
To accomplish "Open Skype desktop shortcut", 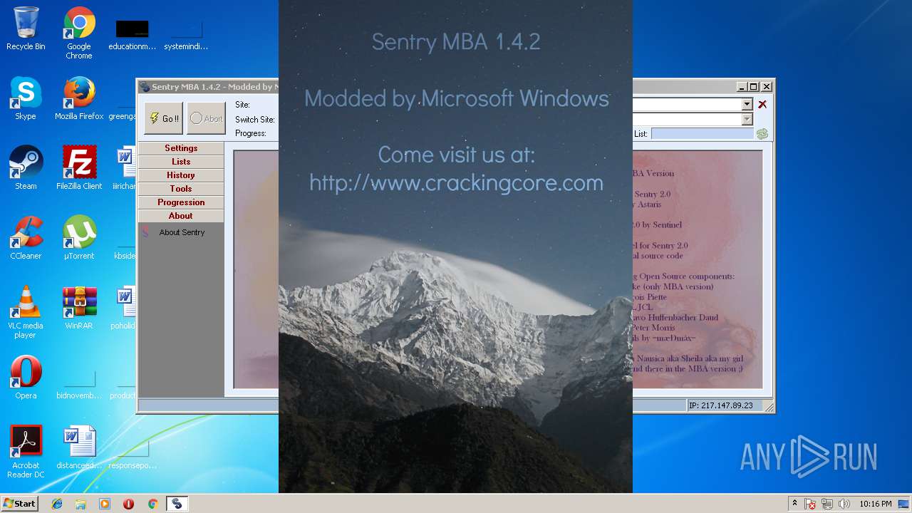I will click(26, 99).
